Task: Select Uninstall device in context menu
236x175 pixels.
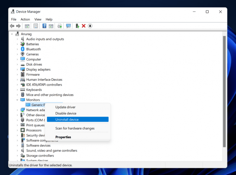Action: pyautogui.click(x=78, y=120)
